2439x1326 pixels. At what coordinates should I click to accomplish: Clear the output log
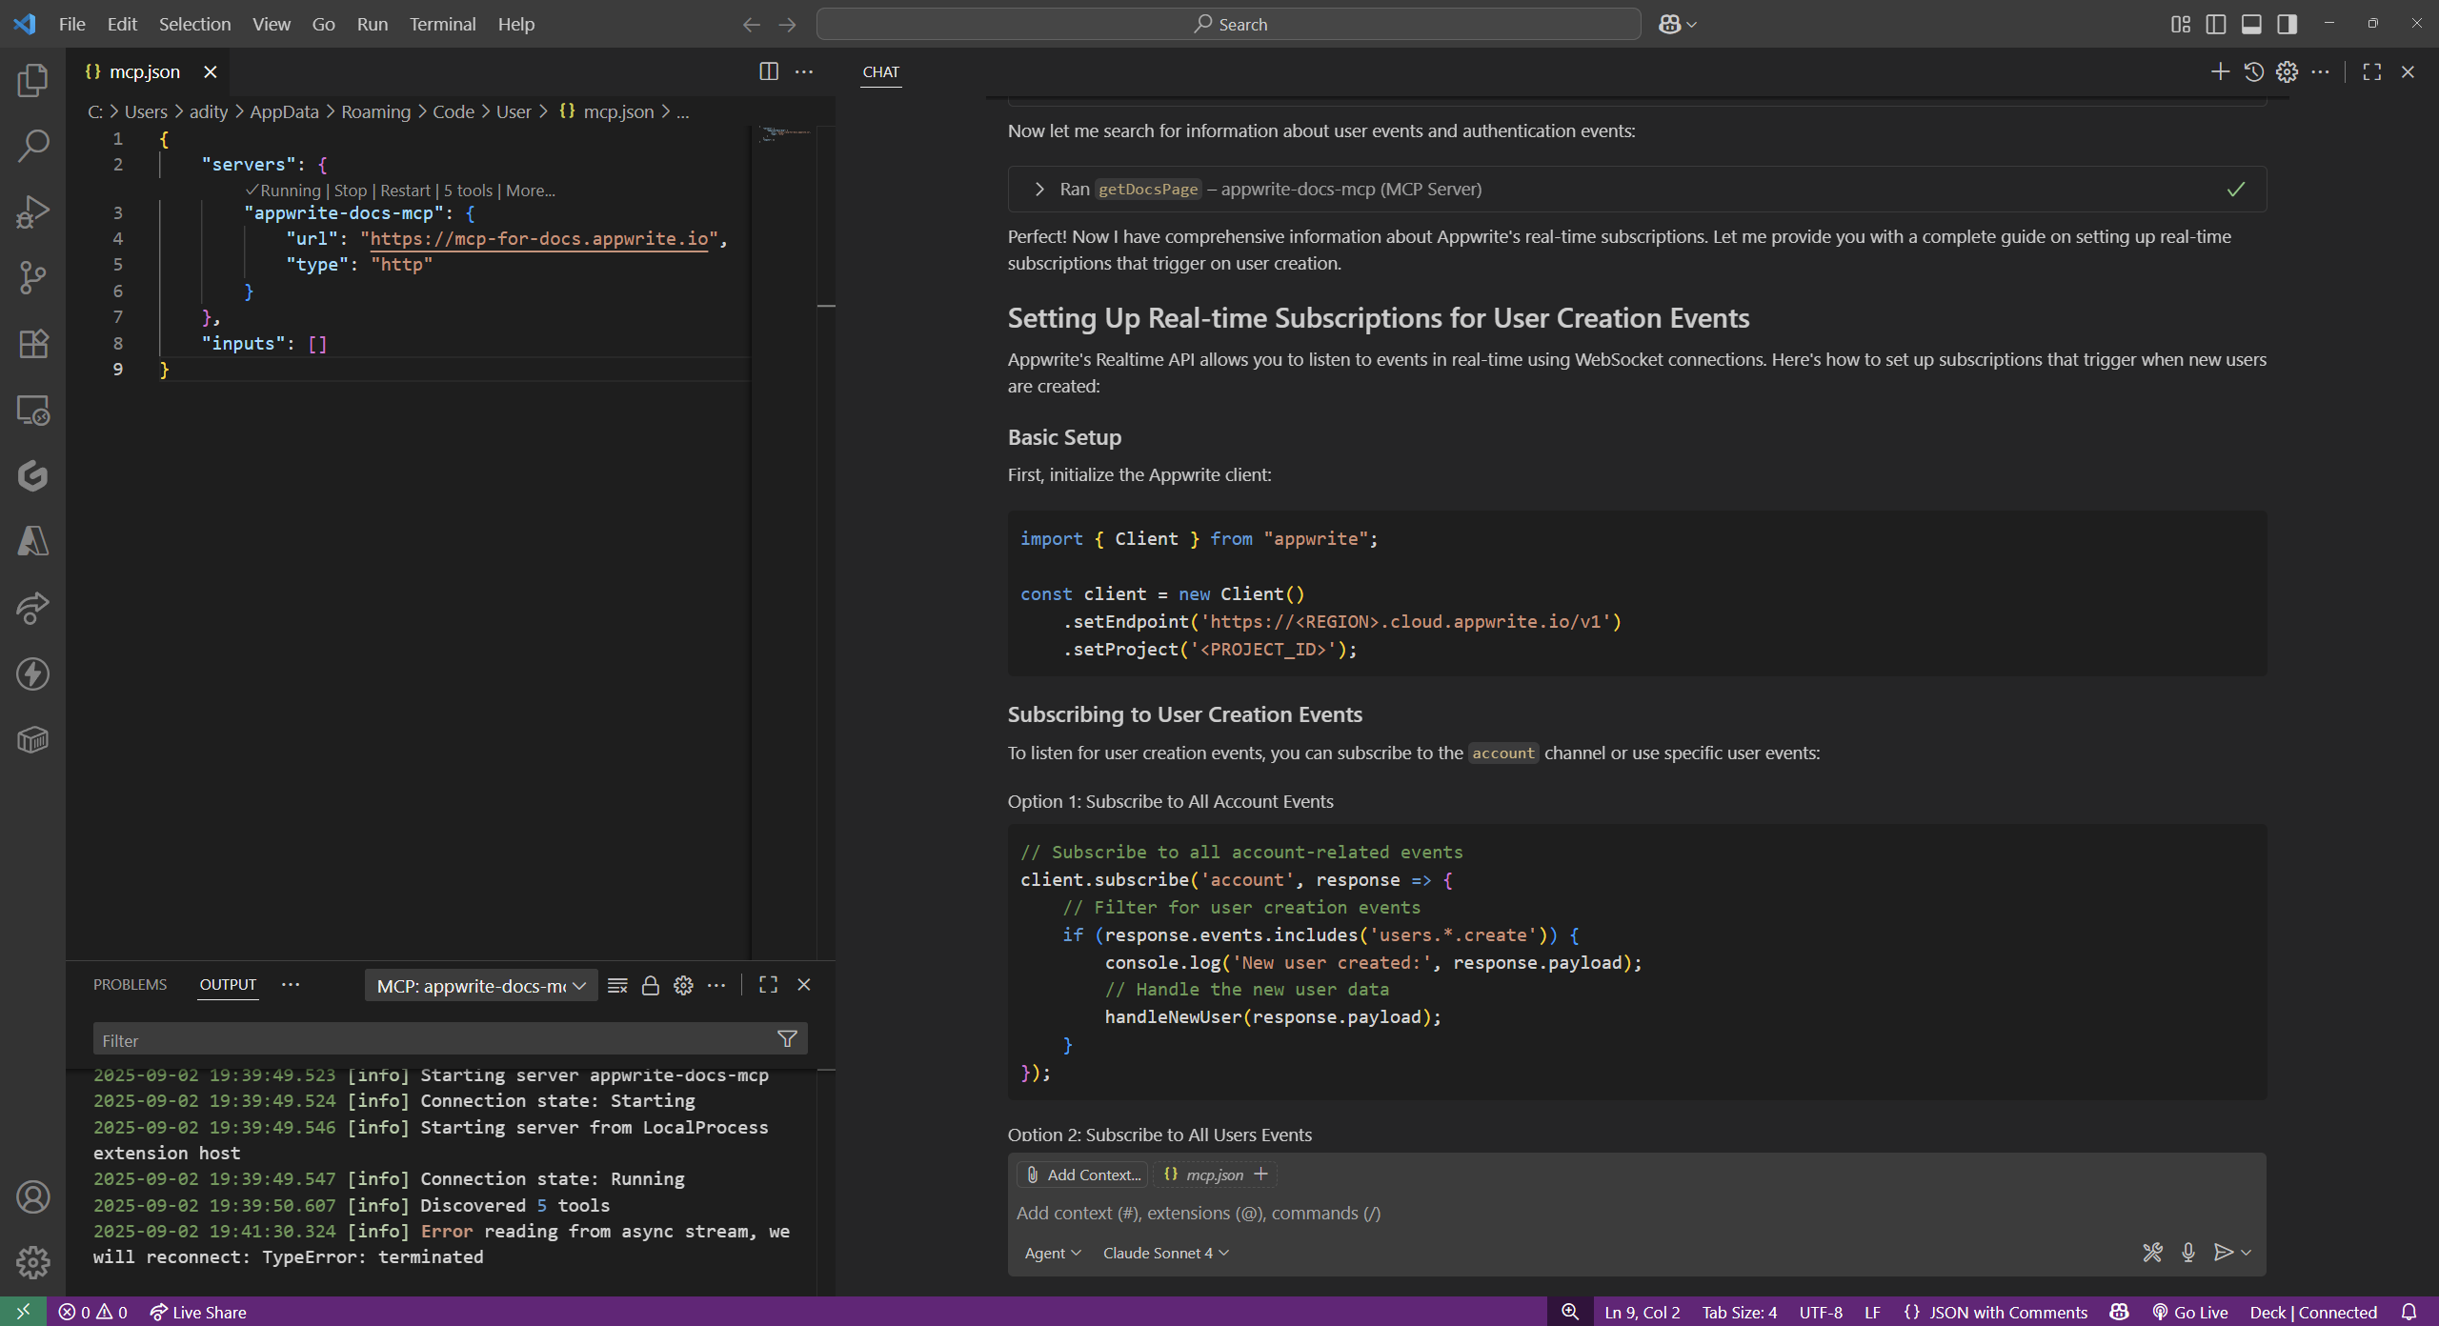[x=617, y=985]
